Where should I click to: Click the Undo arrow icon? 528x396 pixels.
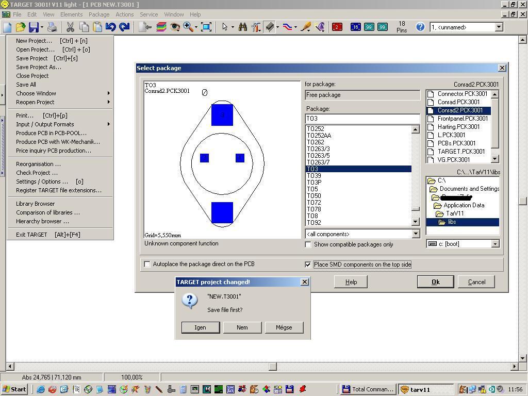click(110, 27)
